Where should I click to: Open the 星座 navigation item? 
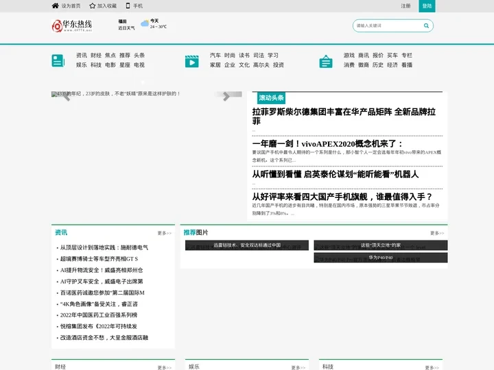125,65
